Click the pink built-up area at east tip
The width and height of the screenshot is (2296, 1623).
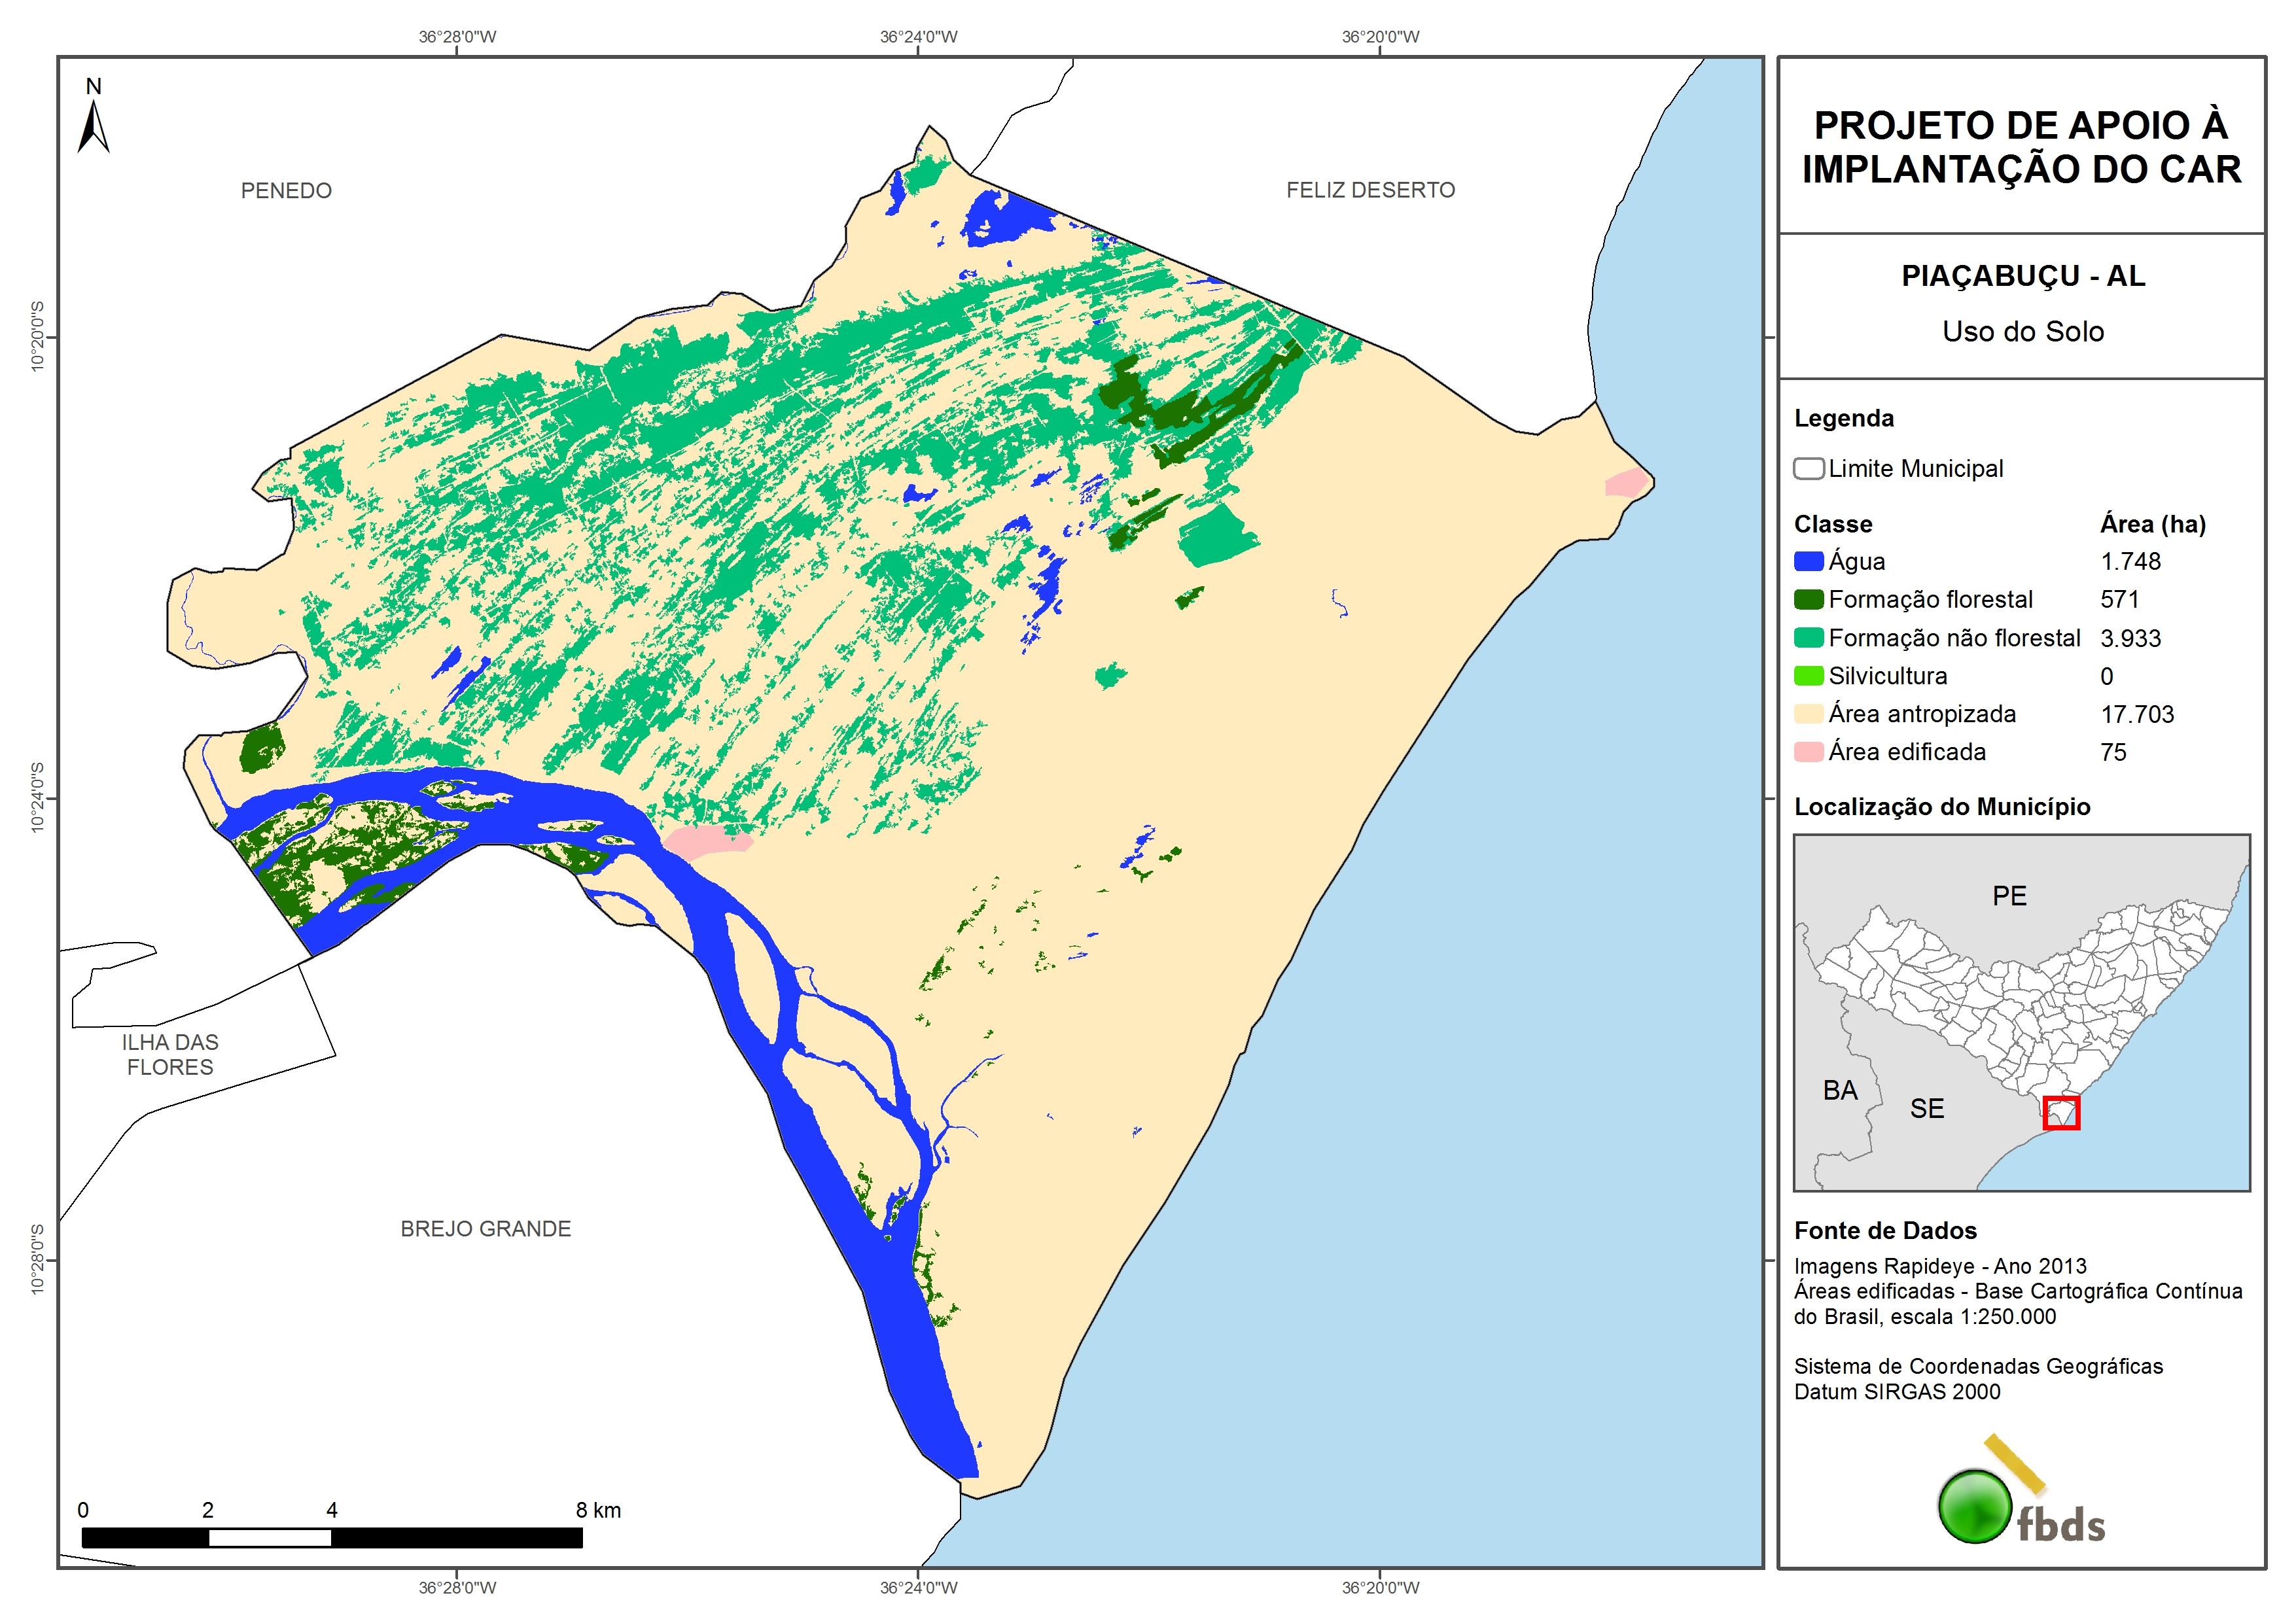[1626, 484]
